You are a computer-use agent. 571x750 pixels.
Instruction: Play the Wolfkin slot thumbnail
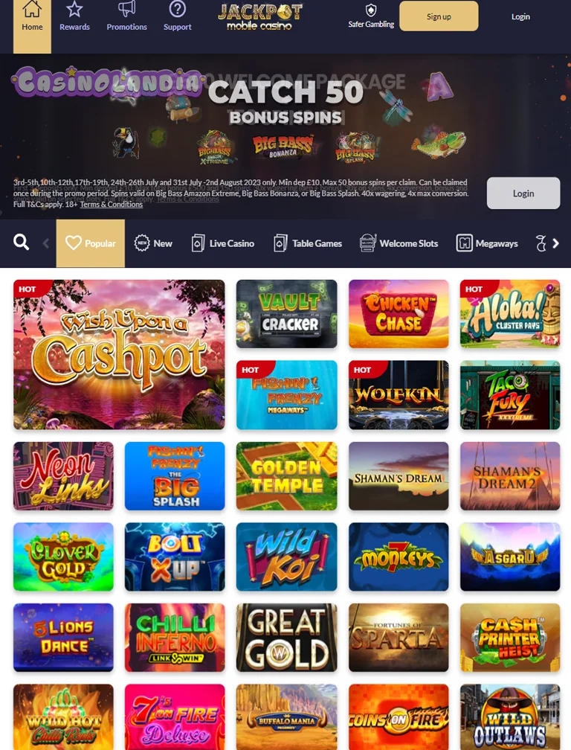(x=399, y=394)
